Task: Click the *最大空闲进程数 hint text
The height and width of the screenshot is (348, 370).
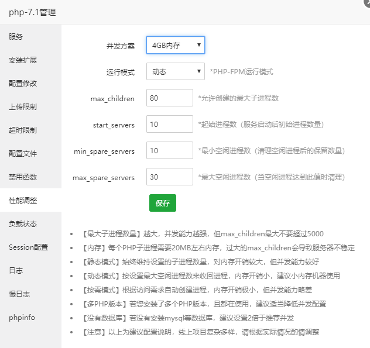Action: (x=272, y=177)
